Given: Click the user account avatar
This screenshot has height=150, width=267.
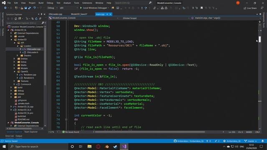Looking at the screenshot, I should (x=238, y=3).
